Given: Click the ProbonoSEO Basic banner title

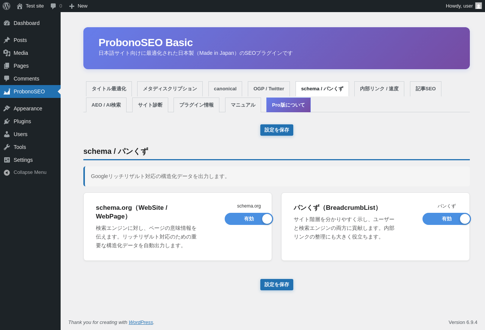Looking at the screenshot, I should click(145, 43).
